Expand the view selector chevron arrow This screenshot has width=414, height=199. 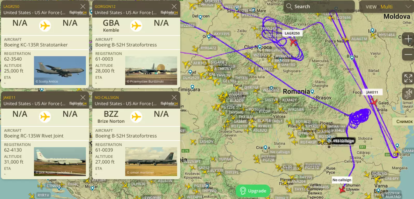408,7
